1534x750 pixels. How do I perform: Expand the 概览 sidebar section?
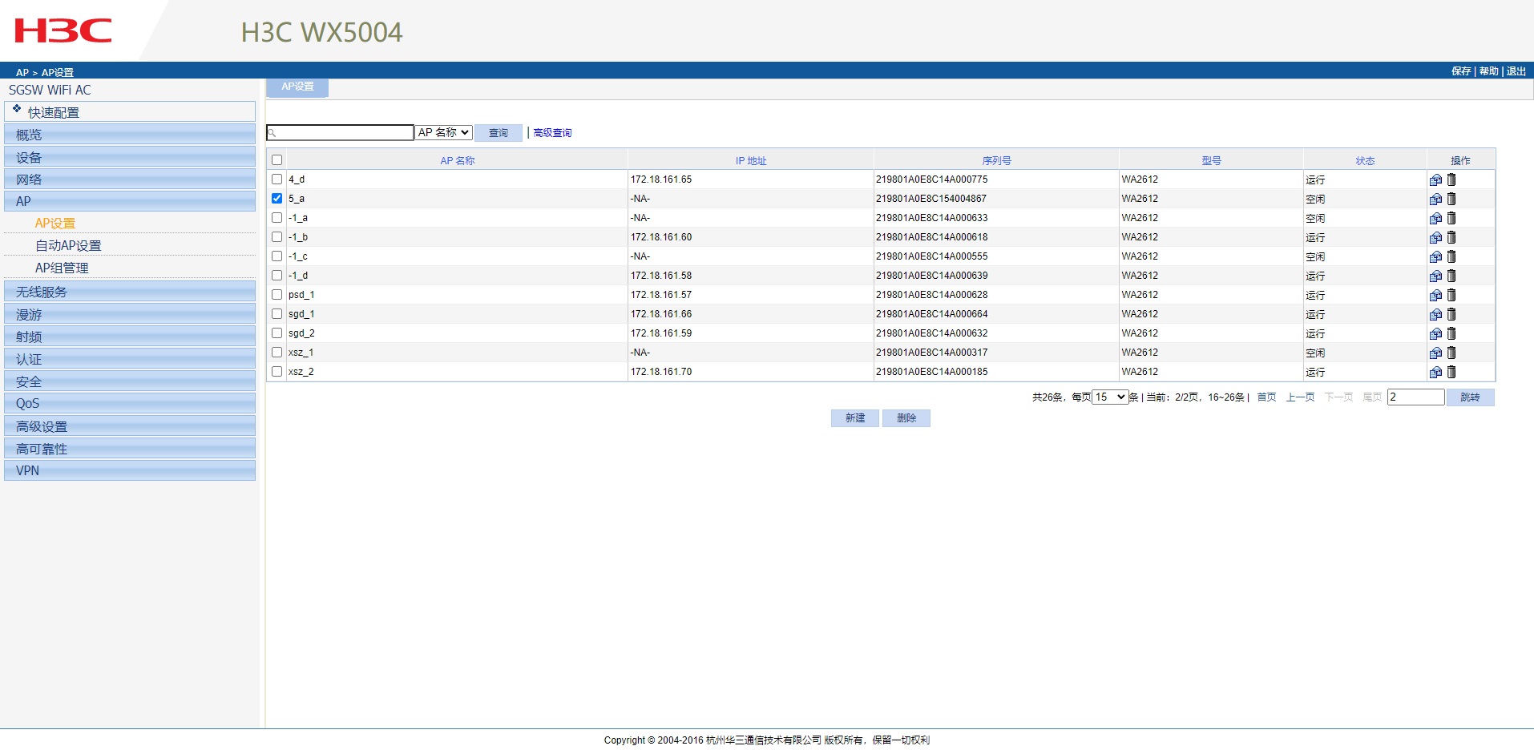(130, 135)
